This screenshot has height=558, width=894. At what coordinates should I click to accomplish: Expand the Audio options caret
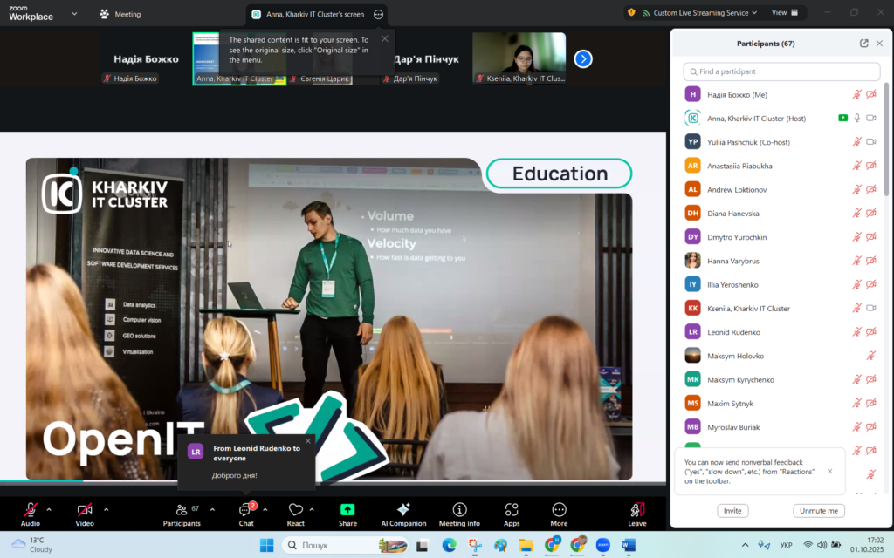pos(49,509)
